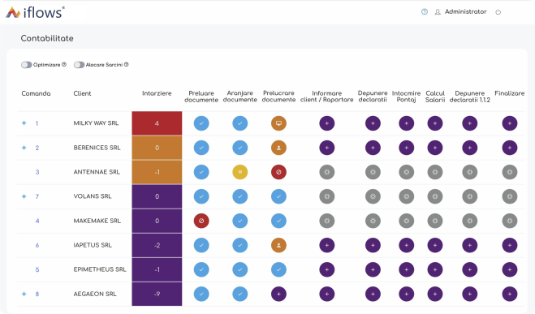Image resolution: width=535 pixels, height=314 pixels.
Task: Open the Administrator user menu
Action: pos(461,11)
